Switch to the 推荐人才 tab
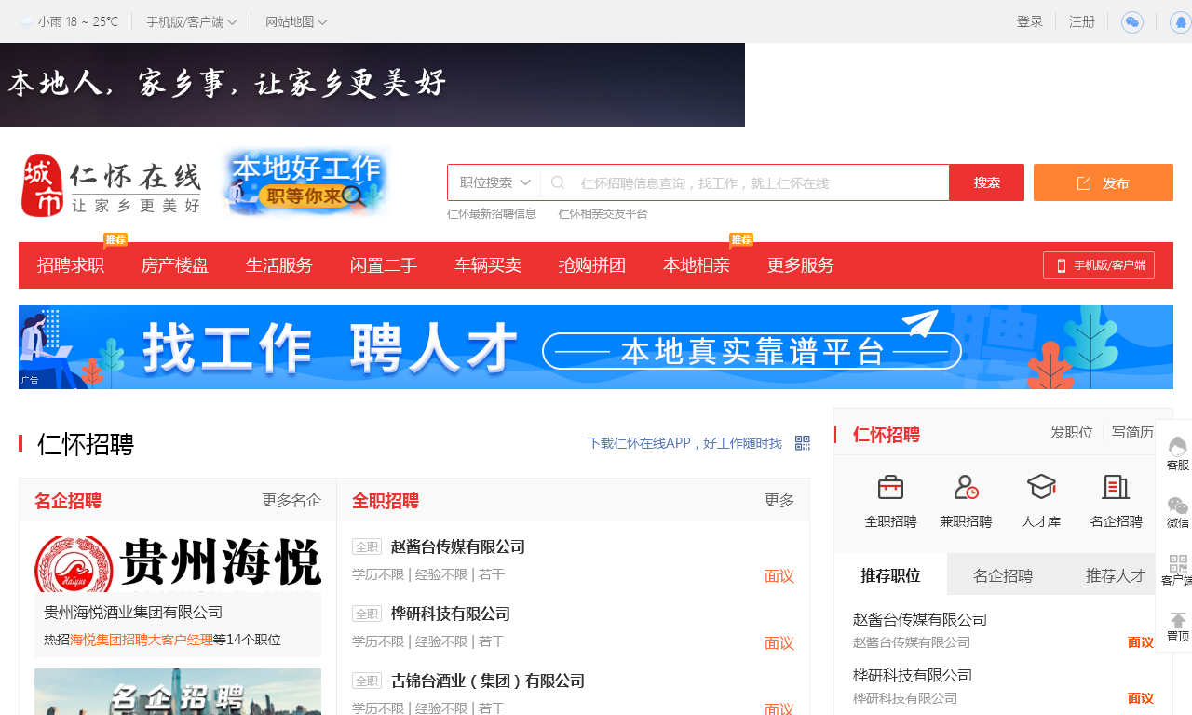 [1115, 575]
